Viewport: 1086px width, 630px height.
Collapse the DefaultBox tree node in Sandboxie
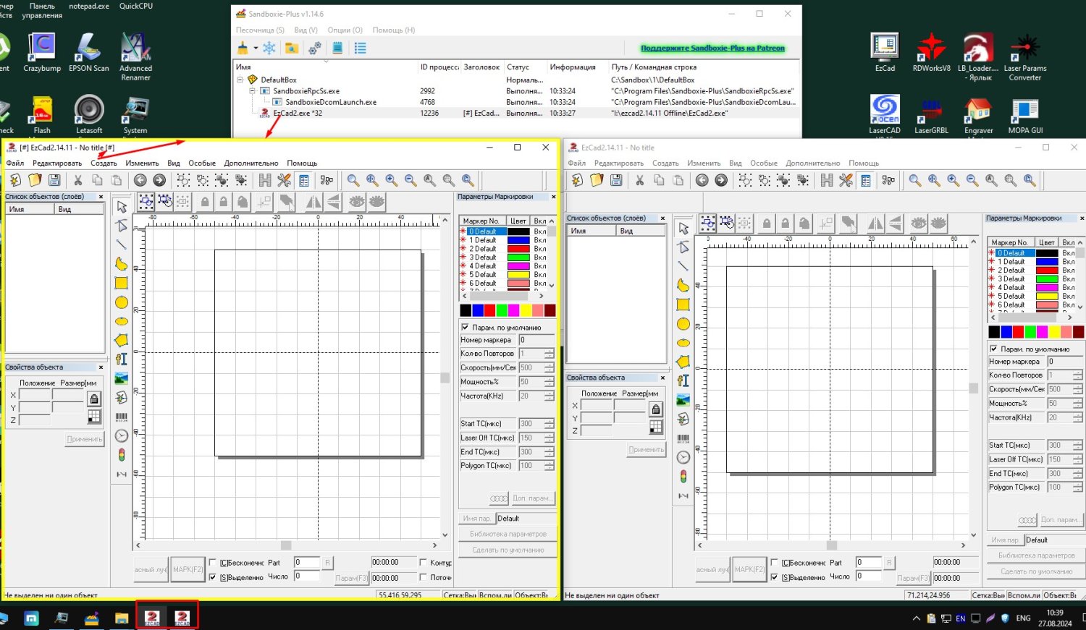click(240, 80)
